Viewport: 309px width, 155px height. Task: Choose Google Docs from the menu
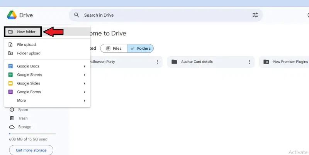click(47, 66)
